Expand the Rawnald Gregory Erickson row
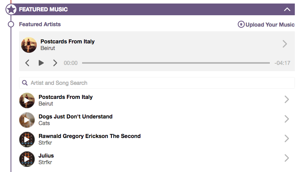This screenshot has height=172, width=305. tap(287, 139)
